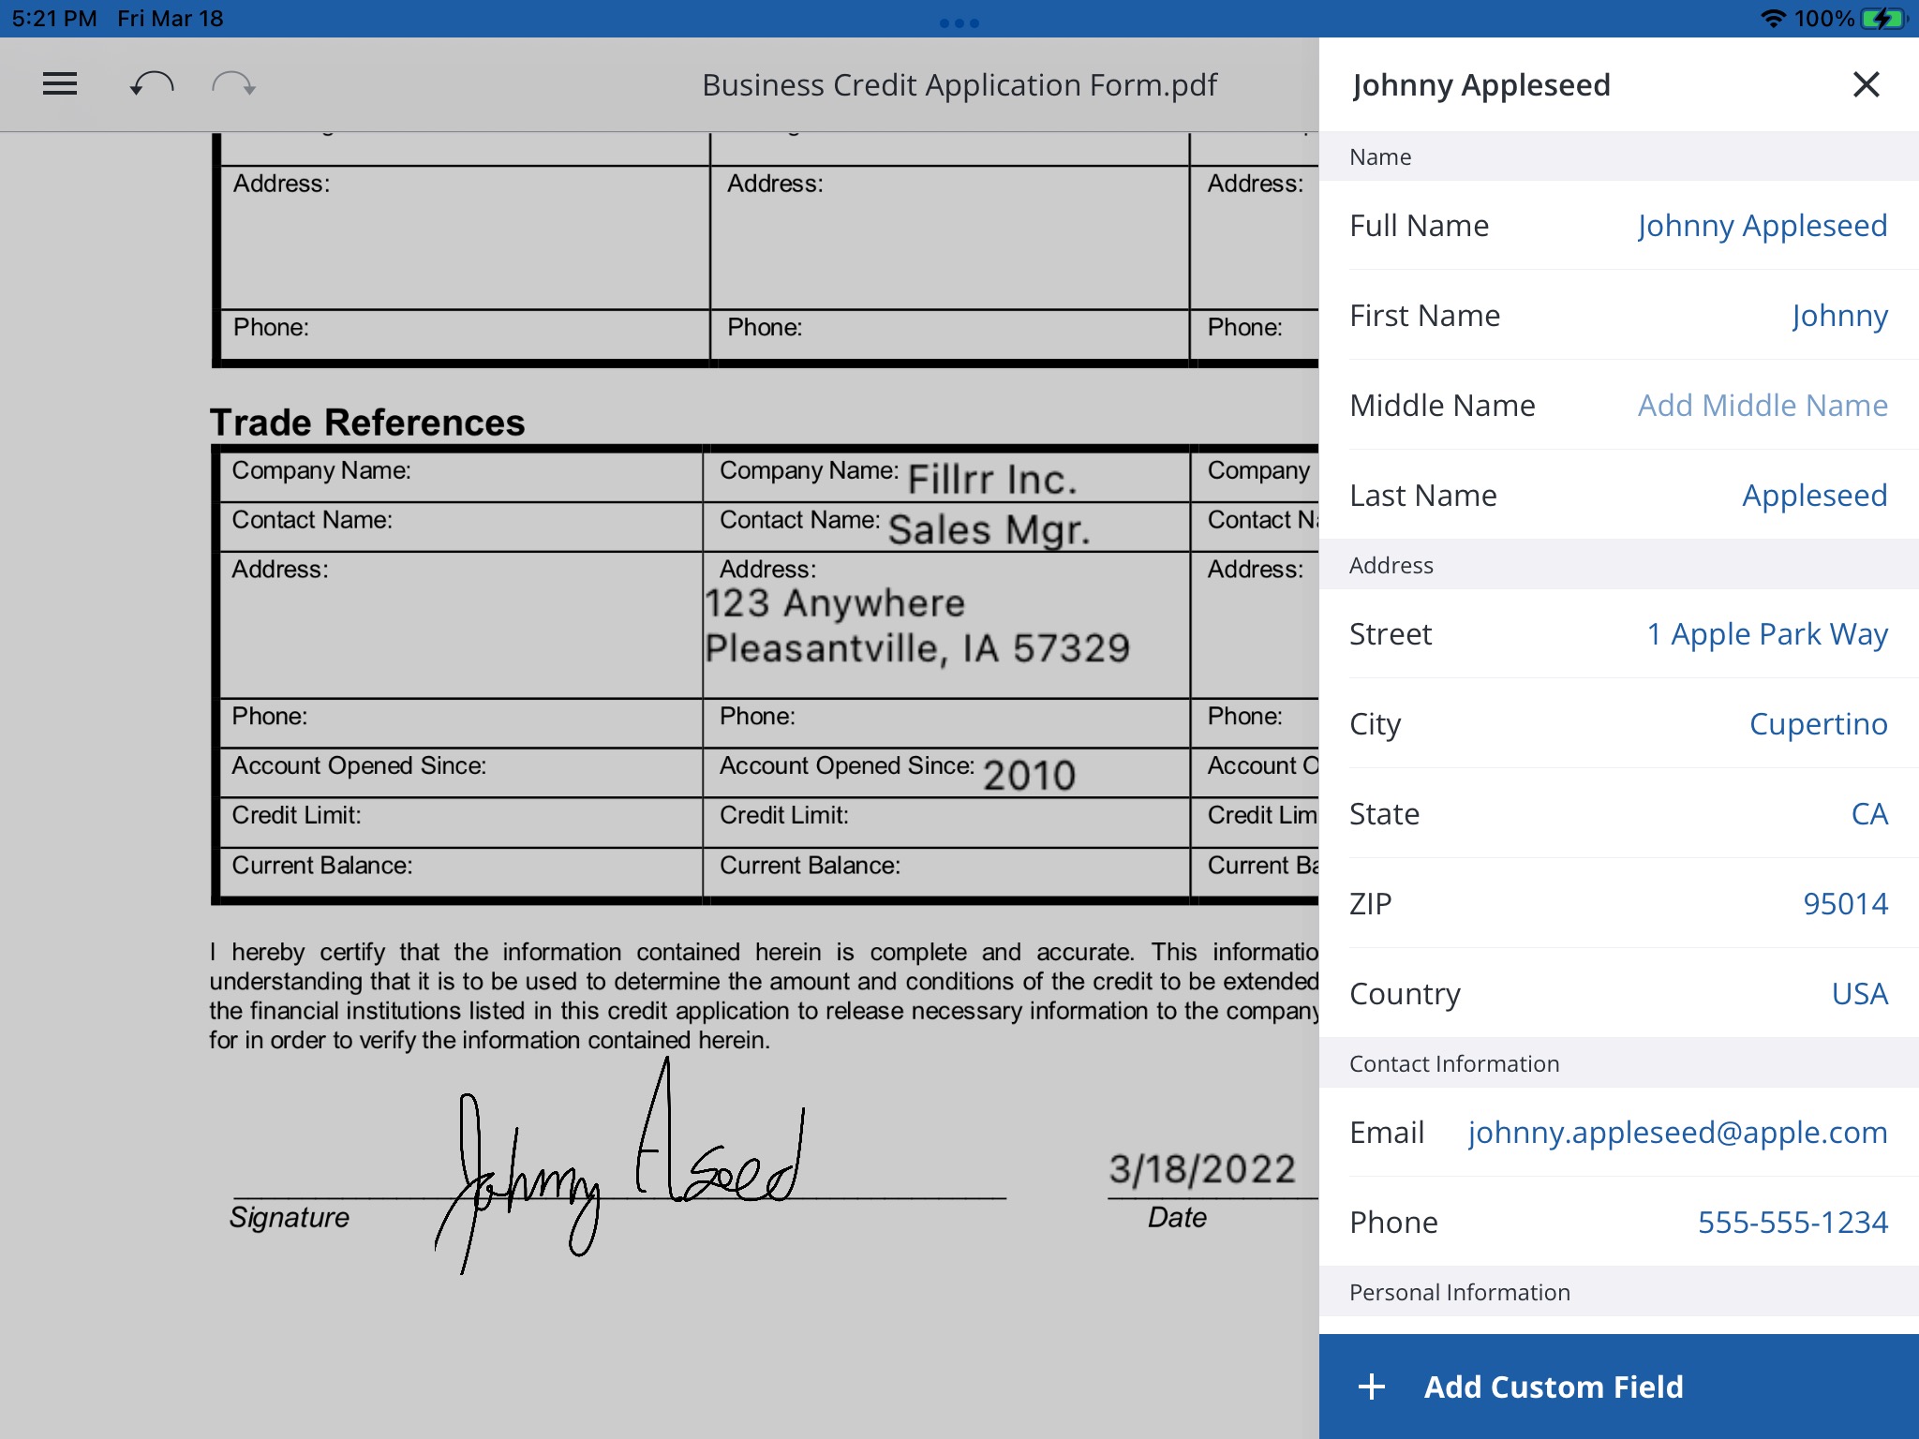
Task: Select Phone value 555-555-1234
Action: pos(1793,1223)
